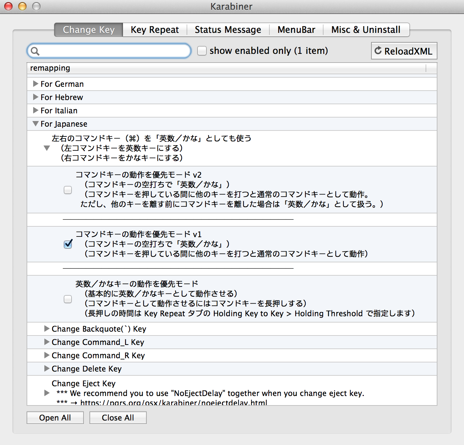The image size is (464, 445).
Task: Expand Change Command_R Key
Action: 46,355
